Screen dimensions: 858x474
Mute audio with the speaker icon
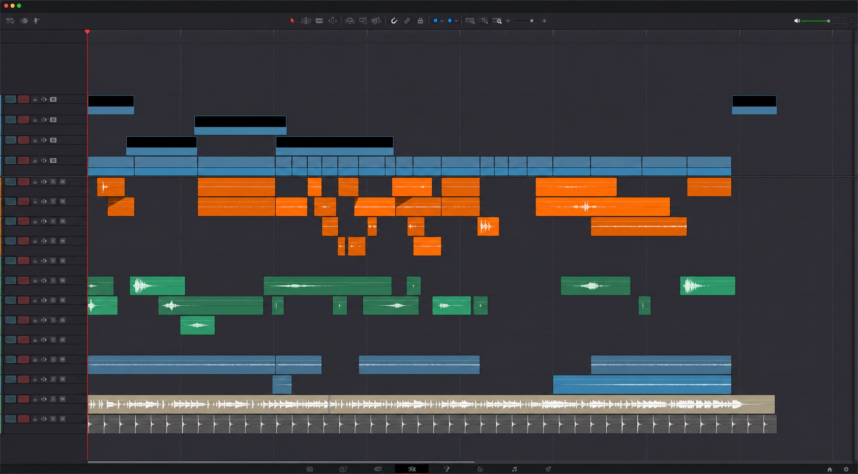pyautogui.click(x=797, y=21)
